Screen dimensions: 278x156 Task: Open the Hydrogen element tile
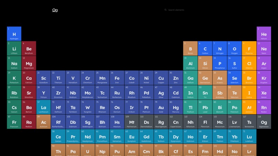pos(14,34)
